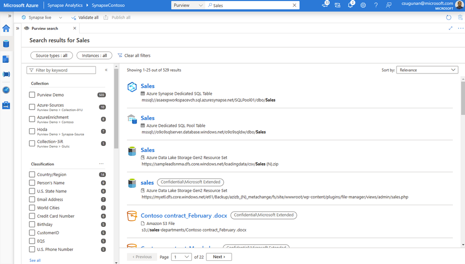The height and width of the screenshot is (264, 465).
Task: Clear the Sales search text
Action: coord(294,5)
